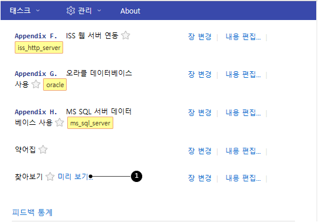Screen dimensions: 318x222
Task: Open the 태스크 dropdown menu
Action: (x=25, y=11)
